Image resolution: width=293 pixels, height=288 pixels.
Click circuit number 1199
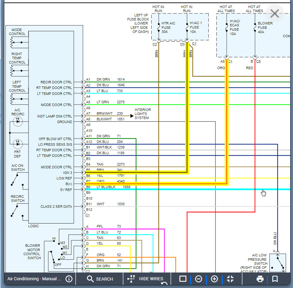click(121, 153)
